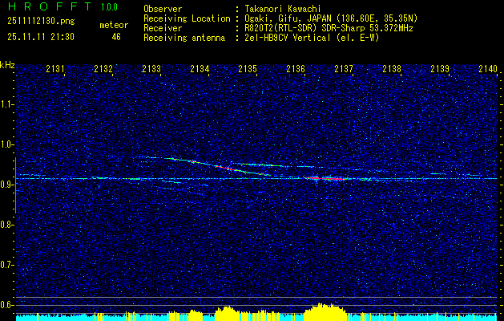The width and height of the screenshot is (504, 321).
Task: Click the red meteor echo near 2137
Action: pyautogui.click(x=325, y=178)
